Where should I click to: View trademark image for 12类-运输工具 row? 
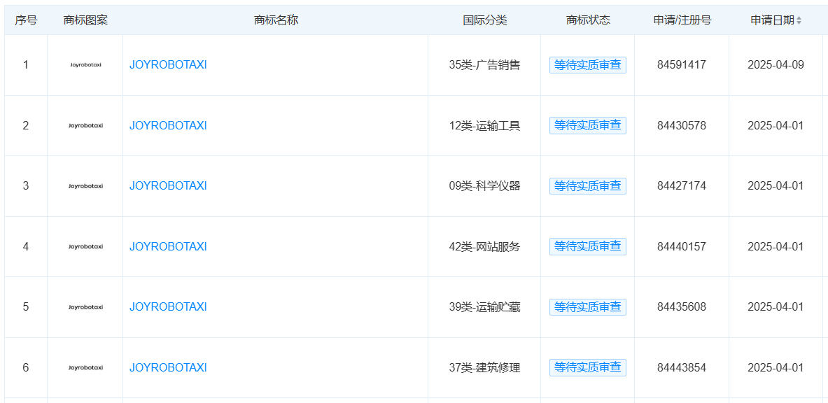pos(85,126)
